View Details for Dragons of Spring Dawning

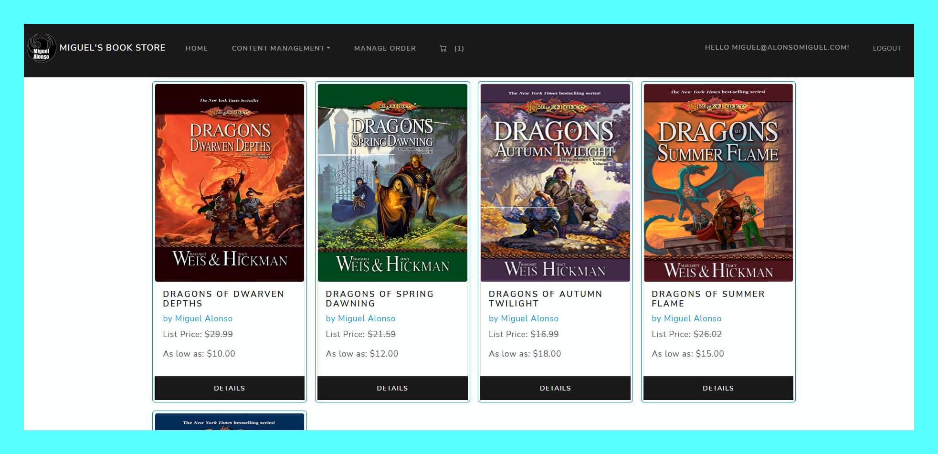tap(392, 388)
